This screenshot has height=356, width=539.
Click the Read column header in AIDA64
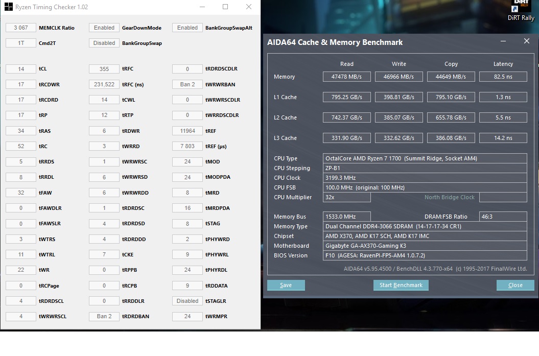point(346,64)
